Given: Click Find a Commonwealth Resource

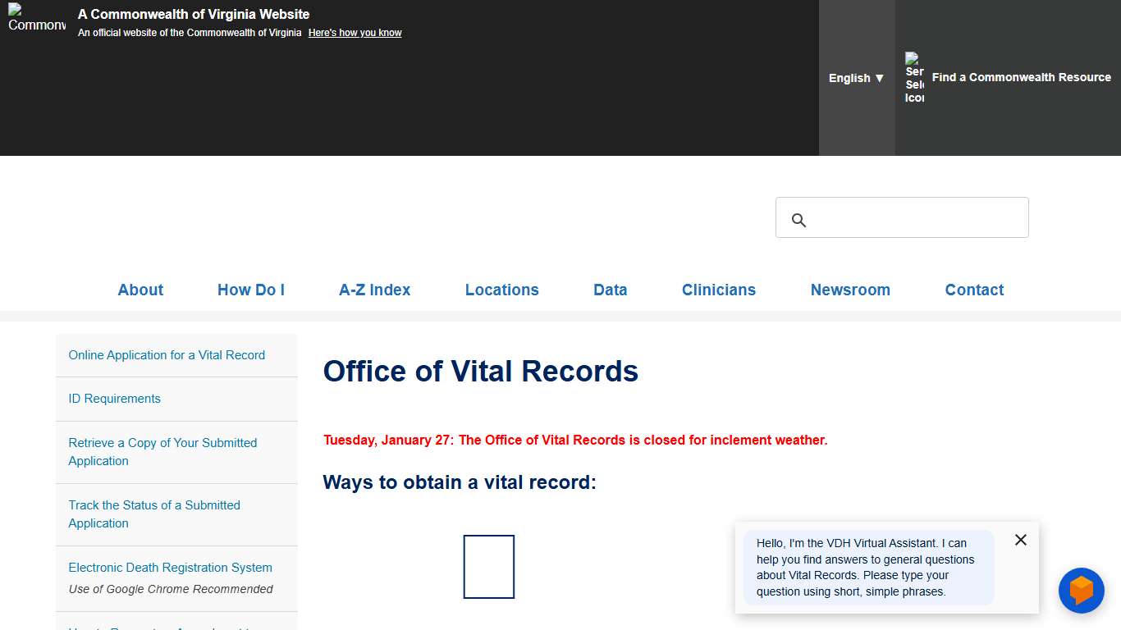Looking at the screenshot, I should [x=1021, y=77].
